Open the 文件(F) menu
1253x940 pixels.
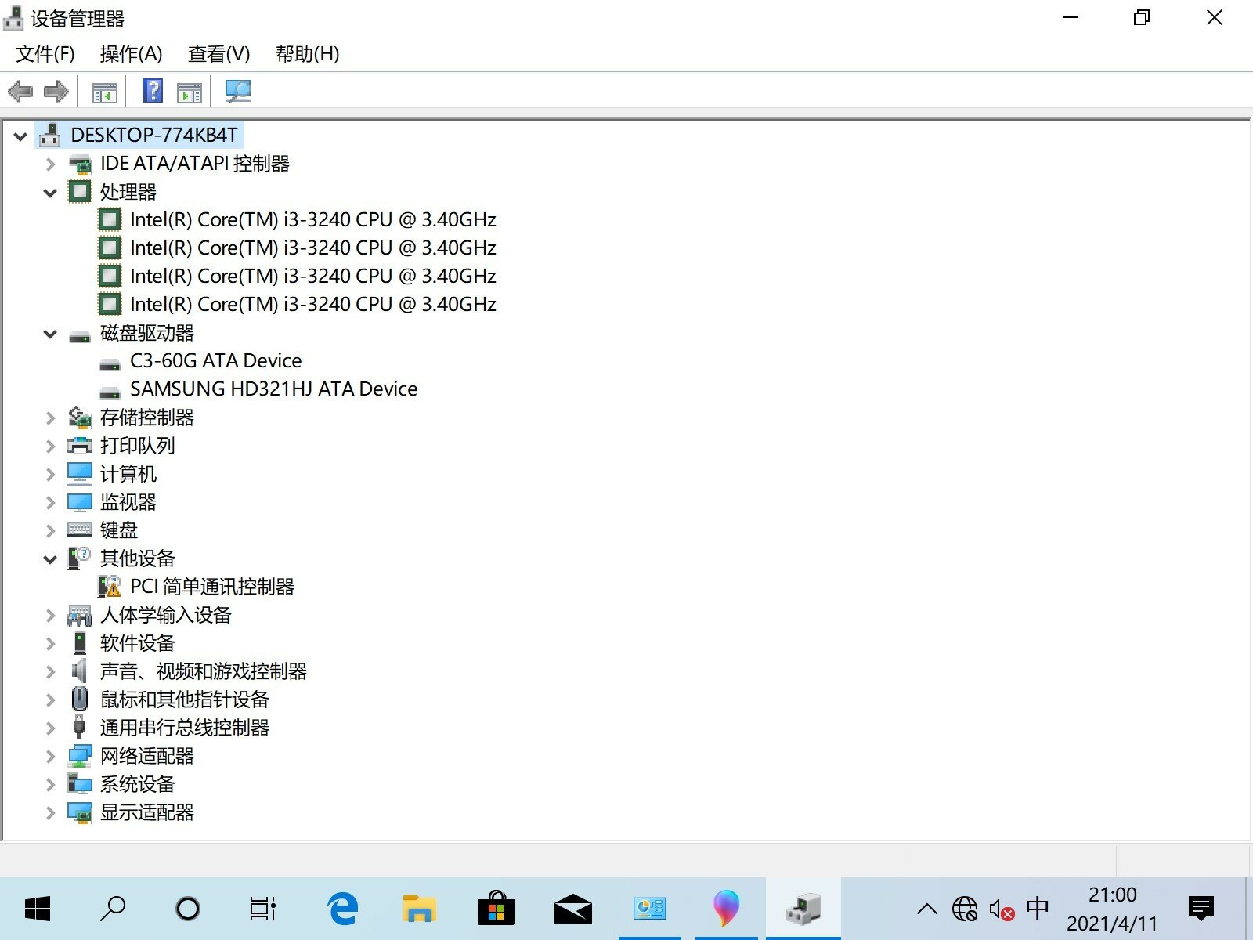(x=45, y=54)
